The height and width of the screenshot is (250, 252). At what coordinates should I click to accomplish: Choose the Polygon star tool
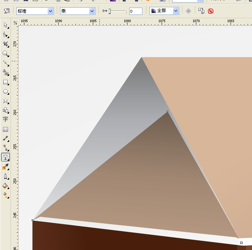pos(5,101)
